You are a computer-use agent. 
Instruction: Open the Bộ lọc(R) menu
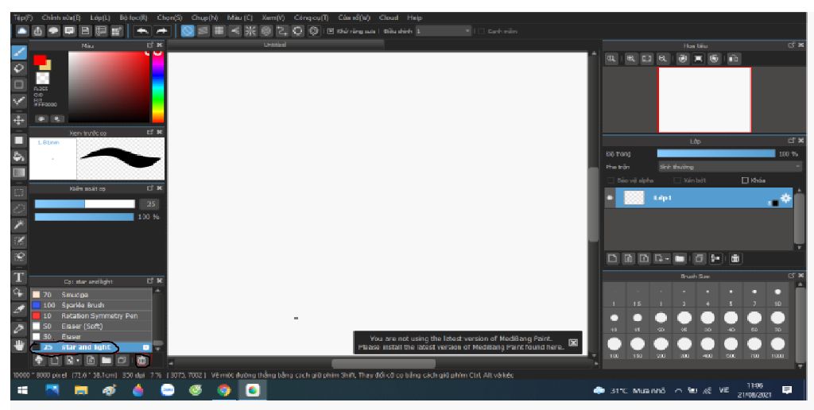(x=134, y=17)
